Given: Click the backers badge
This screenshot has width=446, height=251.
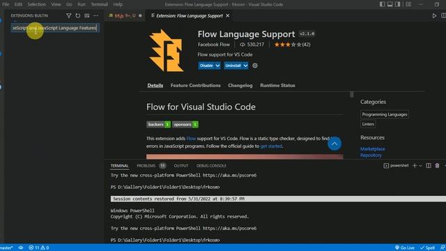Looking at the screenshot, I should pos(158,124).
